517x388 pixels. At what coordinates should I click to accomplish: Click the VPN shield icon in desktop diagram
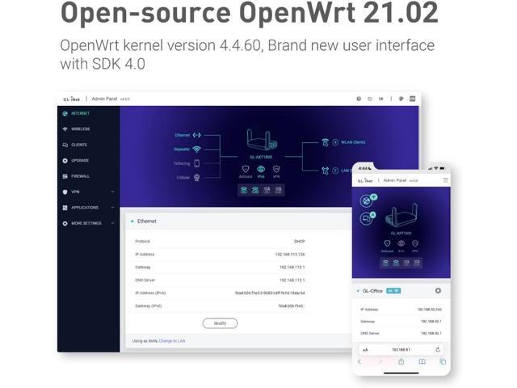(276, 169)
